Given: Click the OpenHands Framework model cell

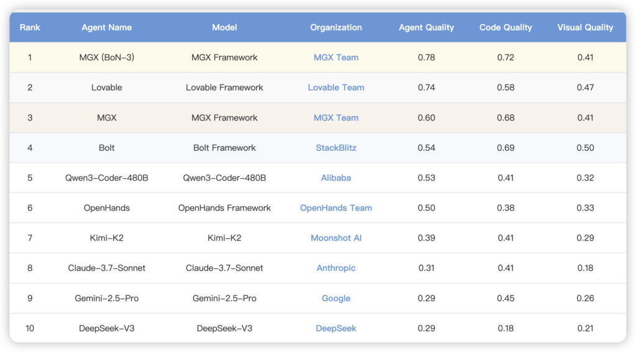Looking at the screenshot, I should tap(224, 207).
